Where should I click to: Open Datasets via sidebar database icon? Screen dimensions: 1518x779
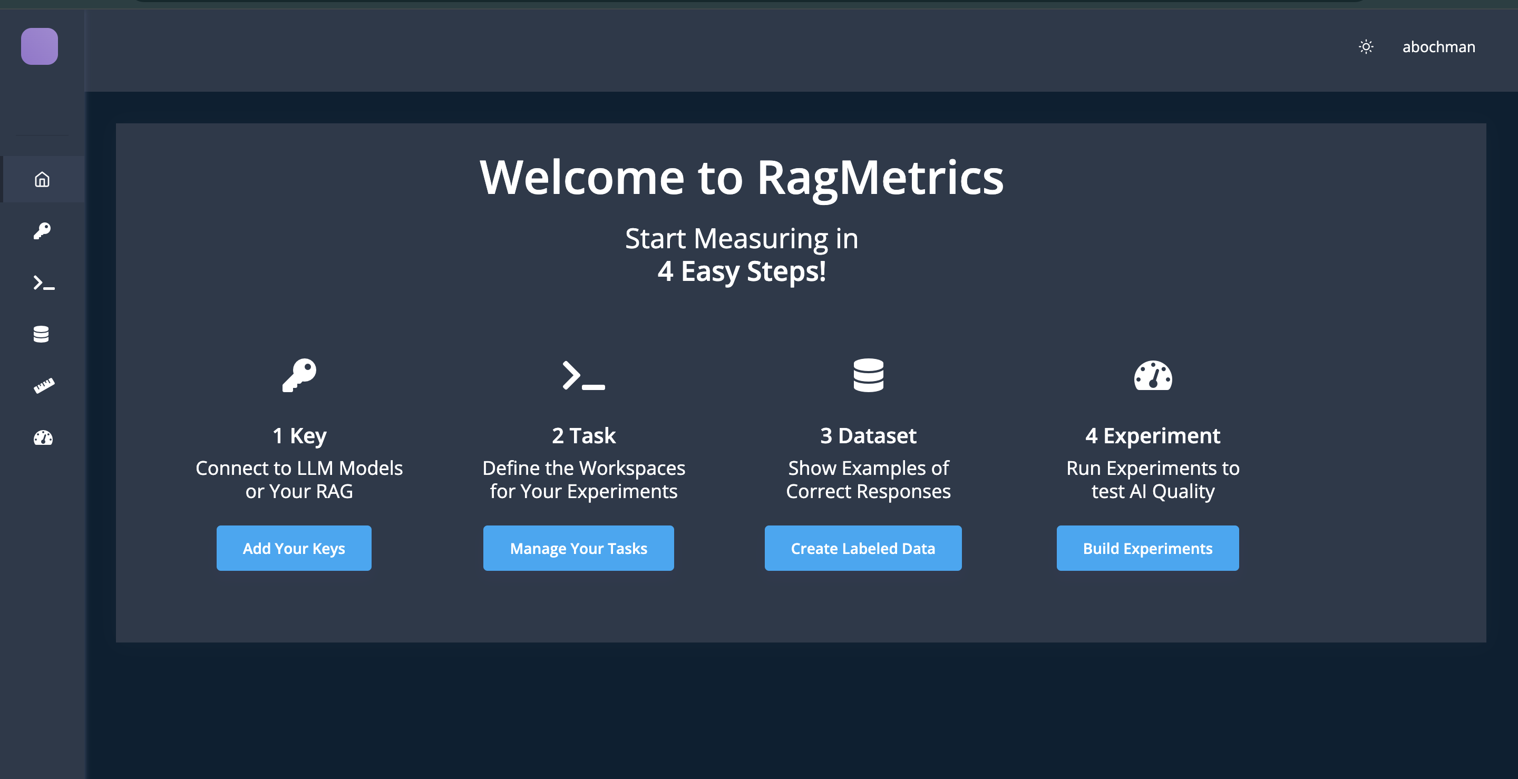41,334
